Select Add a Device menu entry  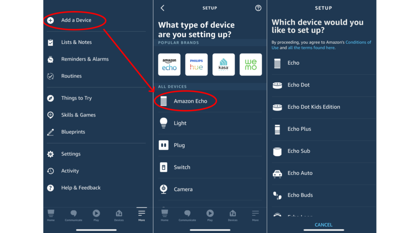tap(76, 20)
